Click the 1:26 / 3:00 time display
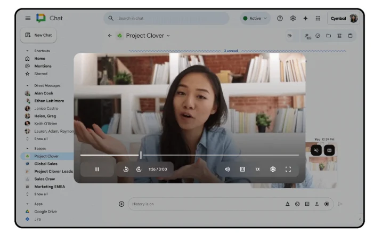This screenshot has width=374, height=234. point(158,170)
